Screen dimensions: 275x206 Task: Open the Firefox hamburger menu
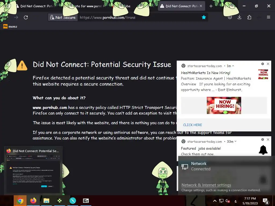269,17
